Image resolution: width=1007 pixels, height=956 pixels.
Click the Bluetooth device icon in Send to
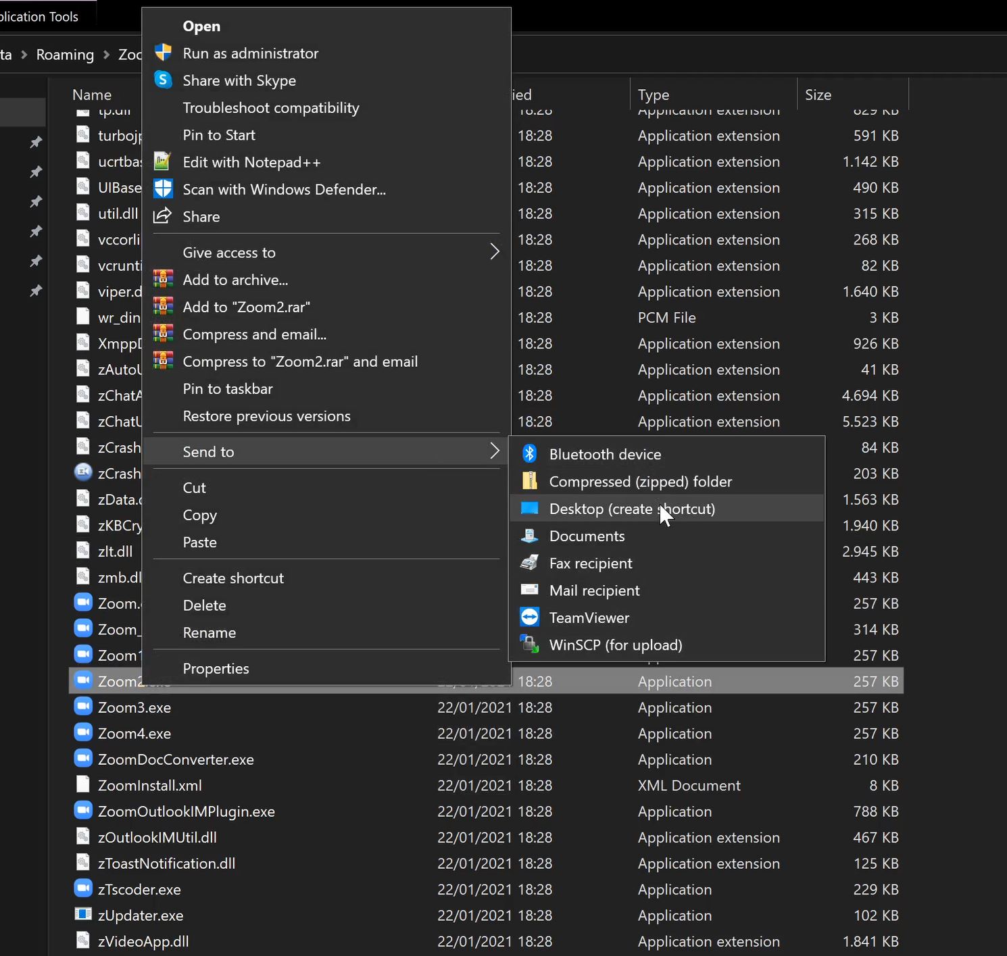(x=530, y=454)
